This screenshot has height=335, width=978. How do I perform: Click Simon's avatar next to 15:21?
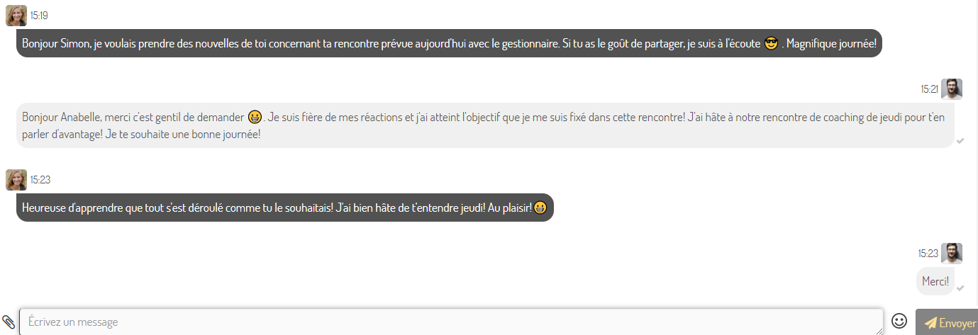pos(952,89)
